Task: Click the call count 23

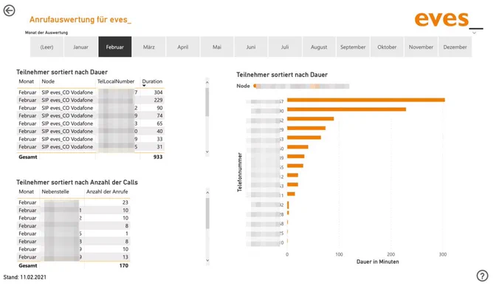Action: point(125,202)
